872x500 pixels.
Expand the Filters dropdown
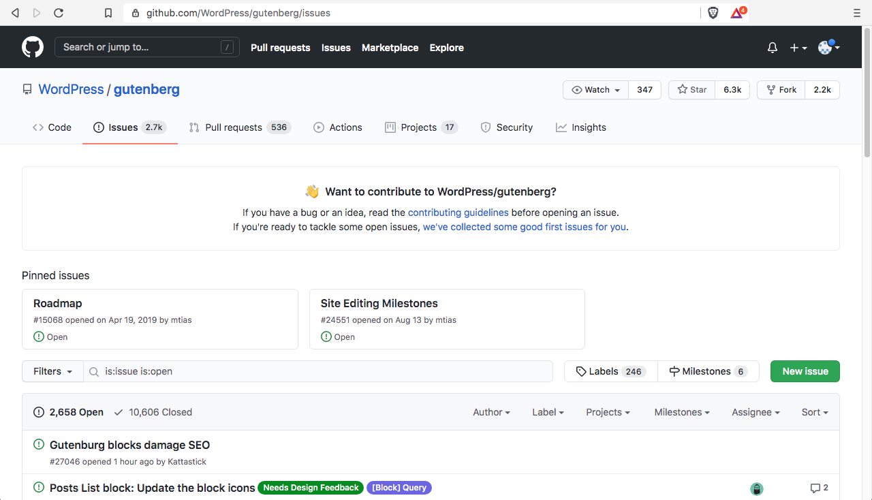point(52,371)
